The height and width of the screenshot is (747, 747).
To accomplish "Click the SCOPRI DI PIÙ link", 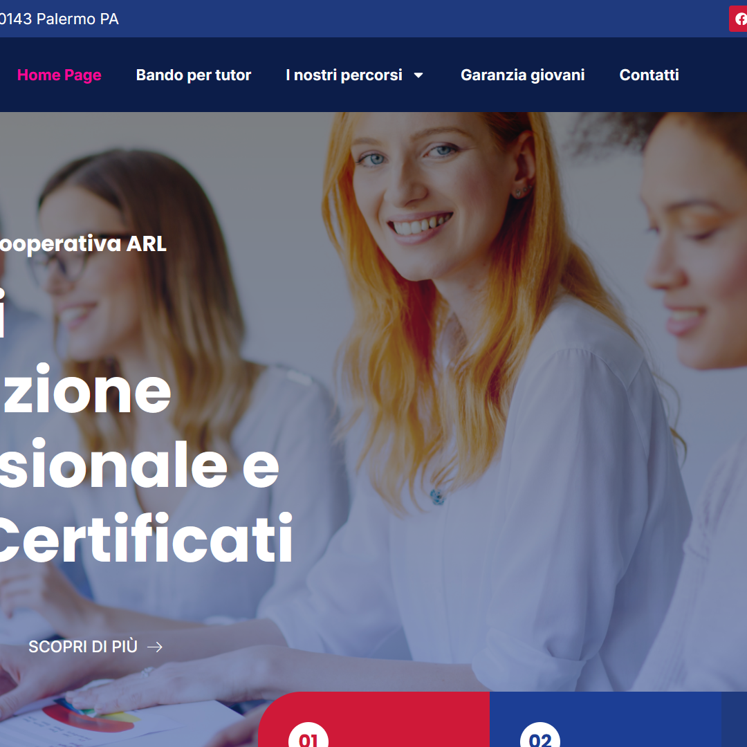I will point(83,647).
